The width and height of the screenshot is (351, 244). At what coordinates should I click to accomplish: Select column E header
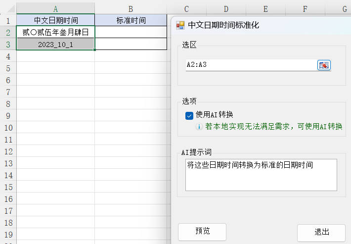[265, 9]
